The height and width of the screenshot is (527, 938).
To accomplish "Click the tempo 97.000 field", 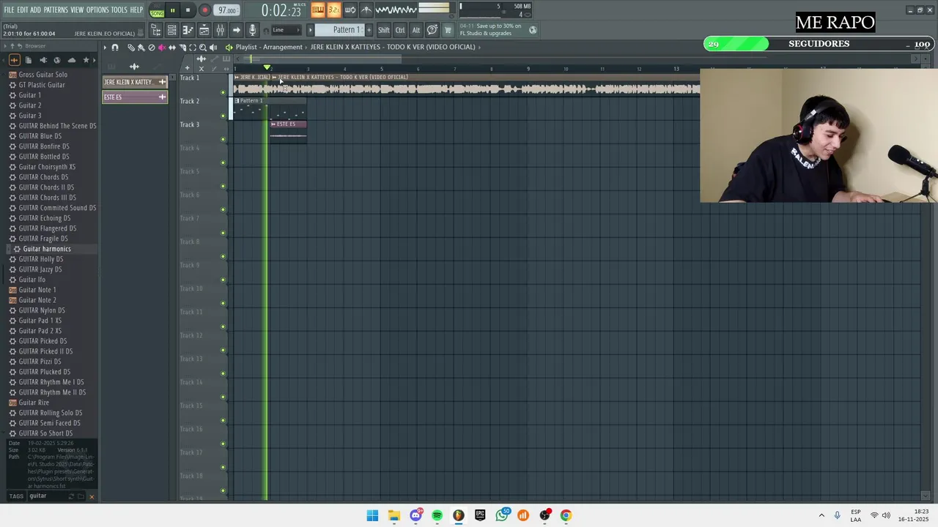I will click(226, 10).
